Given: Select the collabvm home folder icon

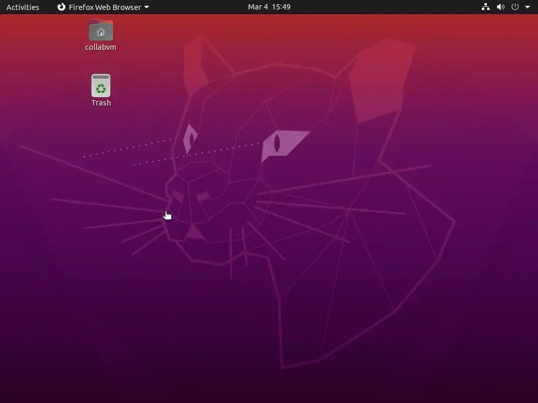Looking at the screenshot, I should 101,30.
